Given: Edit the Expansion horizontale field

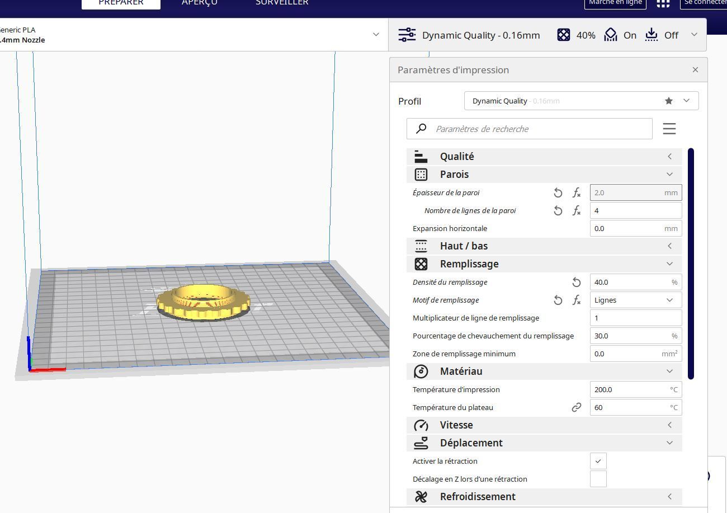Looking at the screenshot, I should pos(636,228).
